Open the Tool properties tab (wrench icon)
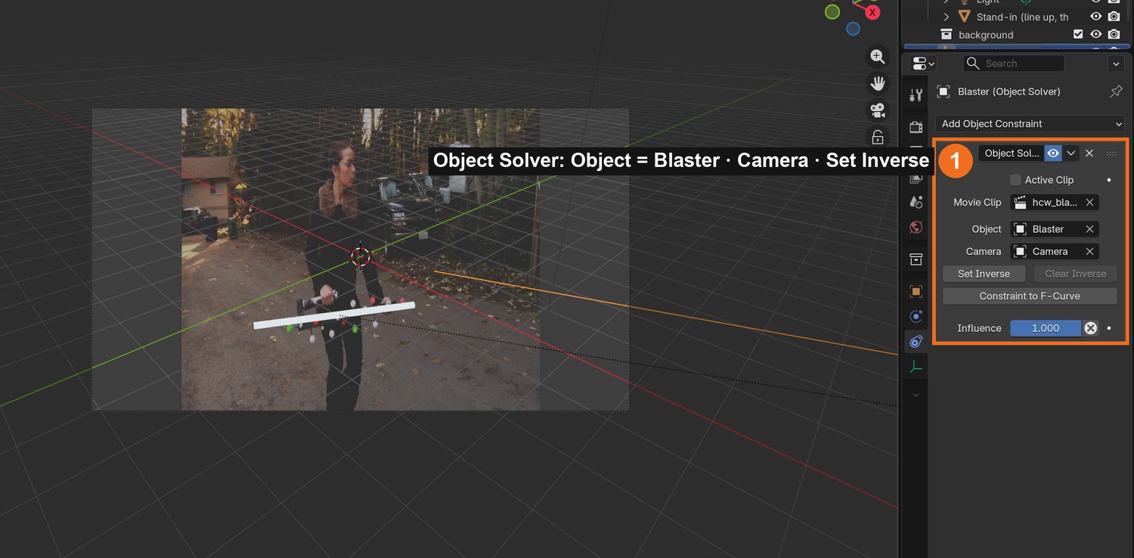 tap(916, 95)
